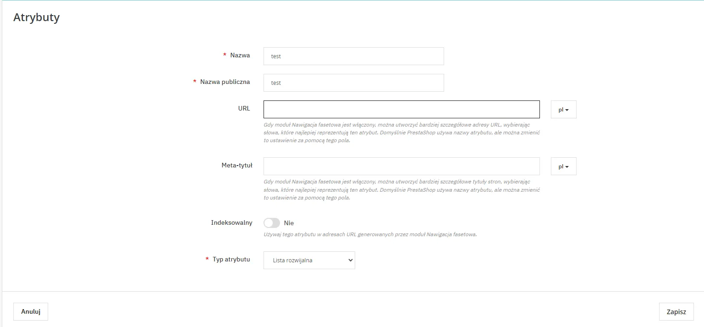Click the hint text under Indeksowalny toggle
Viewport: 704px width, 327px height.
(x=370, y=234)
